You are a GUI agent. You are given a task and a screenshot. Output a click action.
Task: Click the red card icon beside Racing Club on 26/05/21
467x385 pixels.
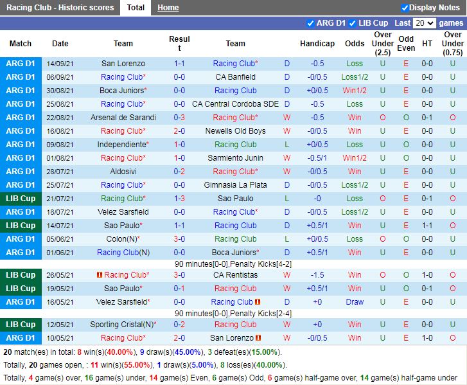[x=100, y=275]
